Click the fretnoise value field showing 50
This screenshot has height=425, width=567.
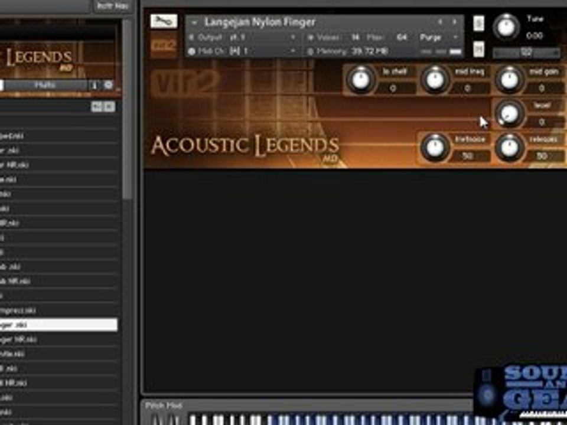coord(468,156)
